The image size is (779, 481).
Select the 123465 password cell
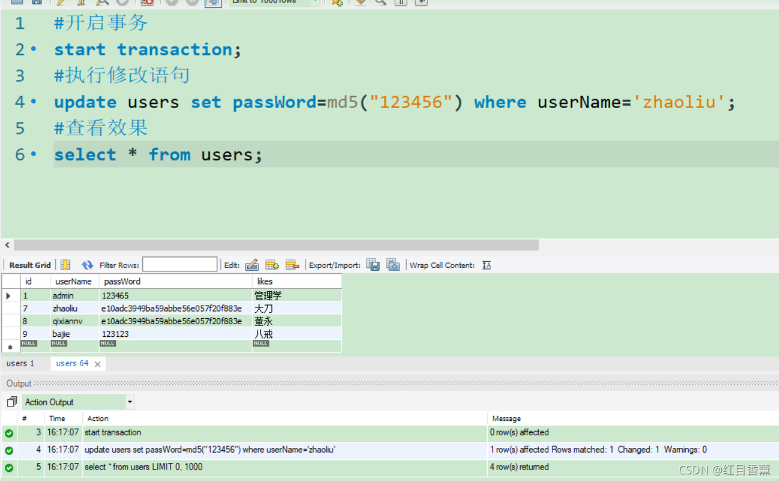click(175, 295)
